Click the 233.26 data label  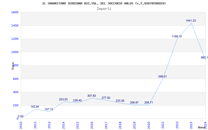pos(120,101)
